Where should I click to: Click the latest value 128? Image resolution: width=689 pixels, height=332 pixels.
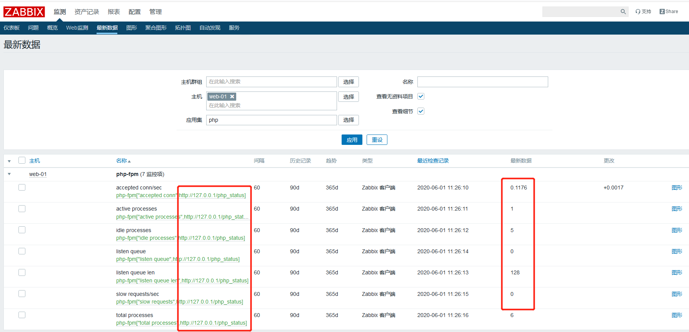[x=515, y=272]
